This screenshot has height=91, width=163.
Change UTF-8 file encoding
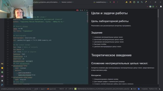pyautogui.click(x=71, y=89)
